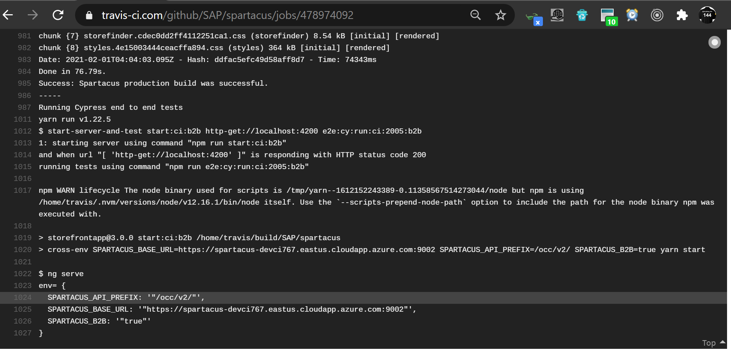Click 'storefrontapp@3.0.0 start:ci:b2b' line
Viewport: 731px width, 352px height.
189,238
